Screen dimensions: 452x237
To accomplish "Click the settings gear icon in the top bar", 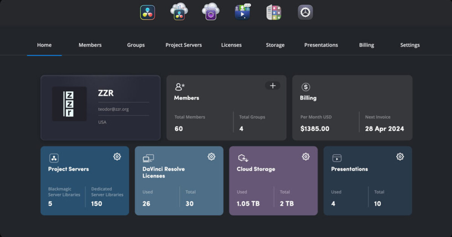I will pos(305,12).
